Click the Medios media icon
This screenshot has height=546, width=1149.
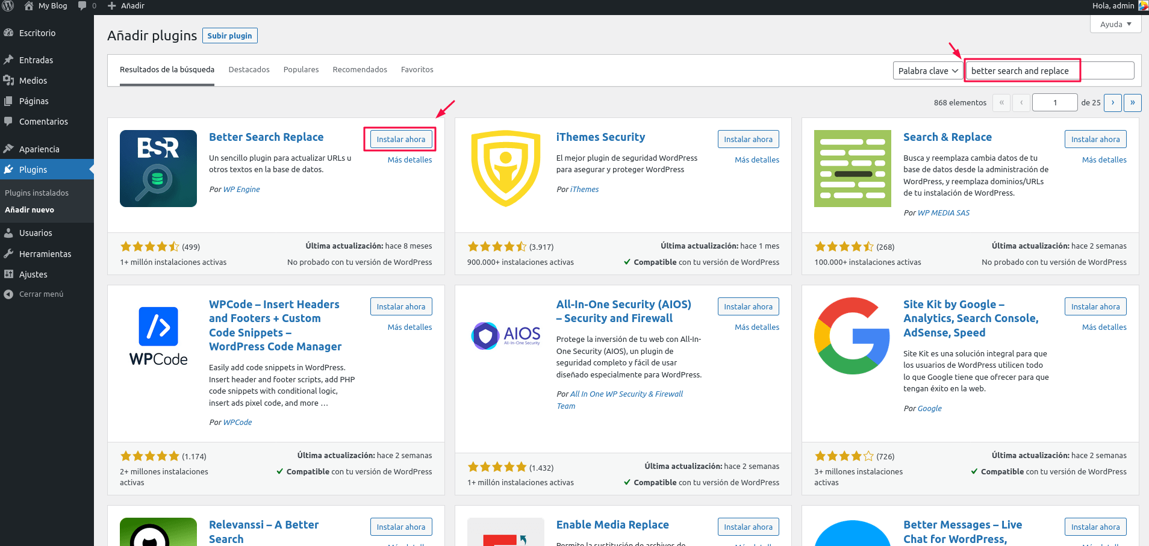click(x=8, y=80)
